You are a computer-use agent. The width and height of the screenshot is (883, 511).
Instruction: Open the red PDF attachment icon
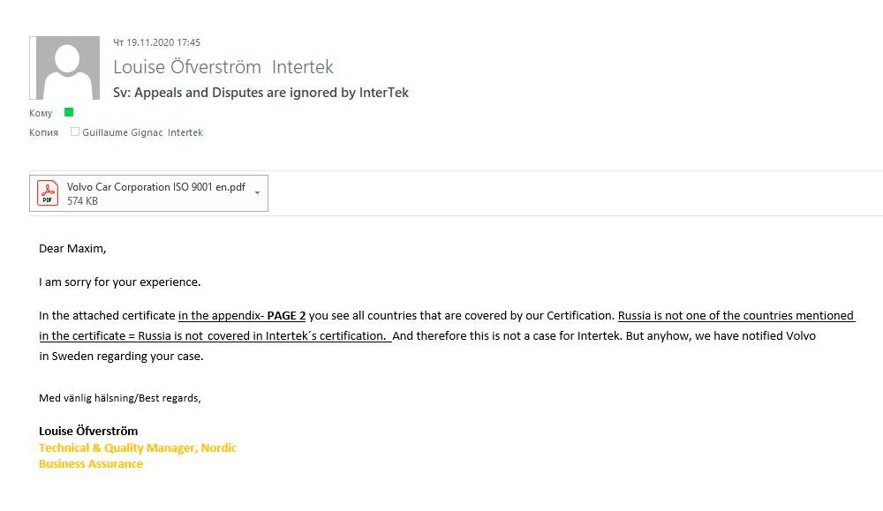(48, 193)
